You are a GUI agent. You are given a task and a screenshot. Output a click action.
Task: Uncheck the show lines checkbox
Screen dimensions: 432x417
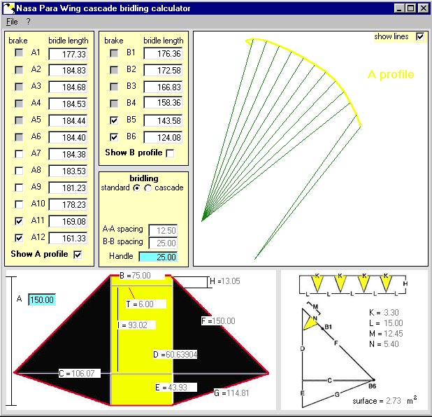(420, 36)
